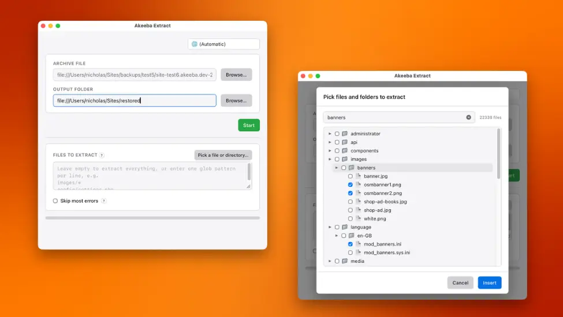Click the shop-ad.jpg file icon
This screenshot has height=317, width=563.
pos(358,210)
